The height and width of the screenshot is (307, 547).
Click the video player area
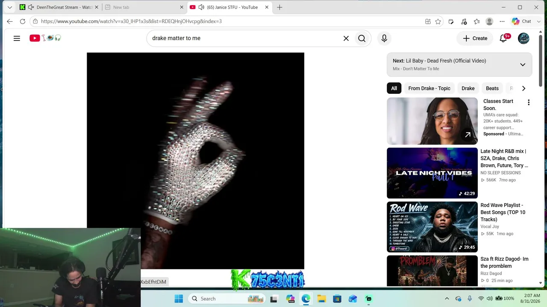click(x=195, y=161)
